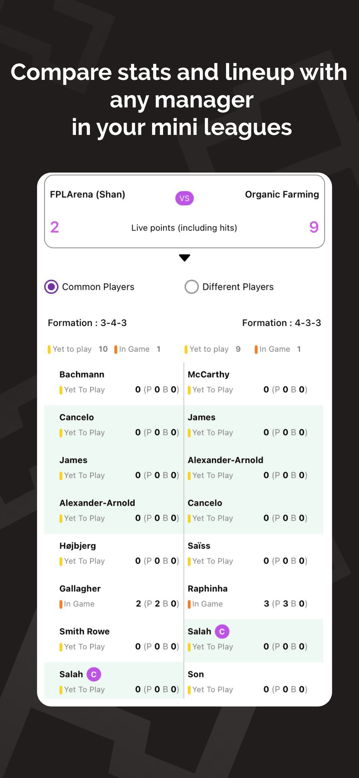Open FPLArena (Shan) team name
Viewport: 359px width, 778px height.
(87, 194)
